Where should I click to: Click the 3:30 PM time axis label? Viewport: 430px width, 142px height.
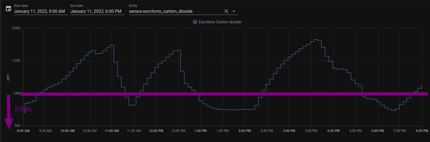click(311, 131)
